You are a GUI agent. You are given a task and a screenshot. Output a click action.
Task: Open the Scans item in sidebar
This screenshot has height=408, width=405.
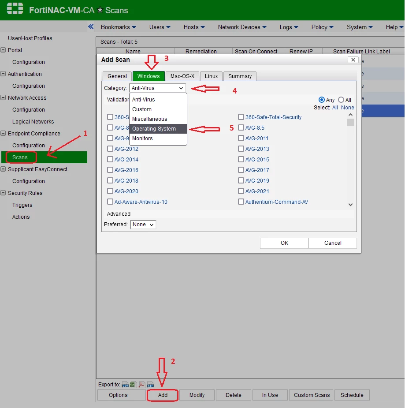pos(44,157)
